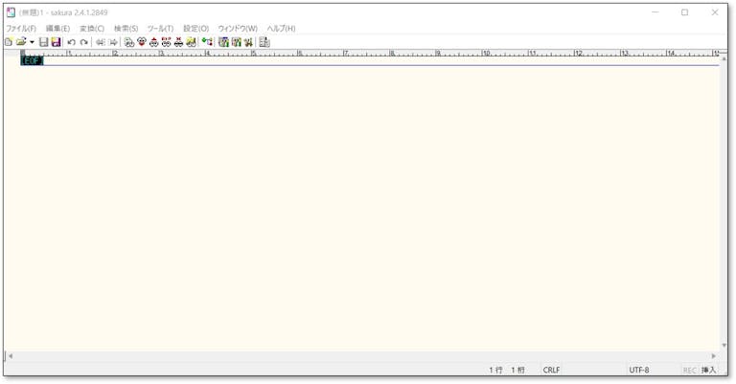736x384 pixels.
Task: Open the type settings list icon
Action: pyautogui.click(x=223, y=42)
